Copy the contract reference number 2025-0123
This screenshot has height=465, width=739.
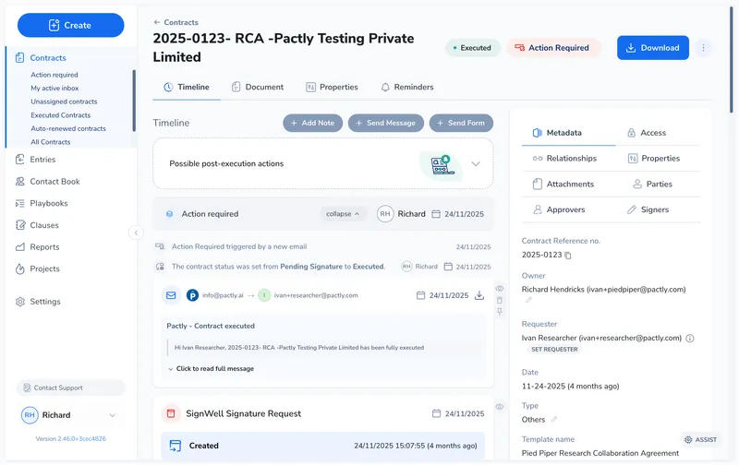pyautogui.click(x=569, y=255)
